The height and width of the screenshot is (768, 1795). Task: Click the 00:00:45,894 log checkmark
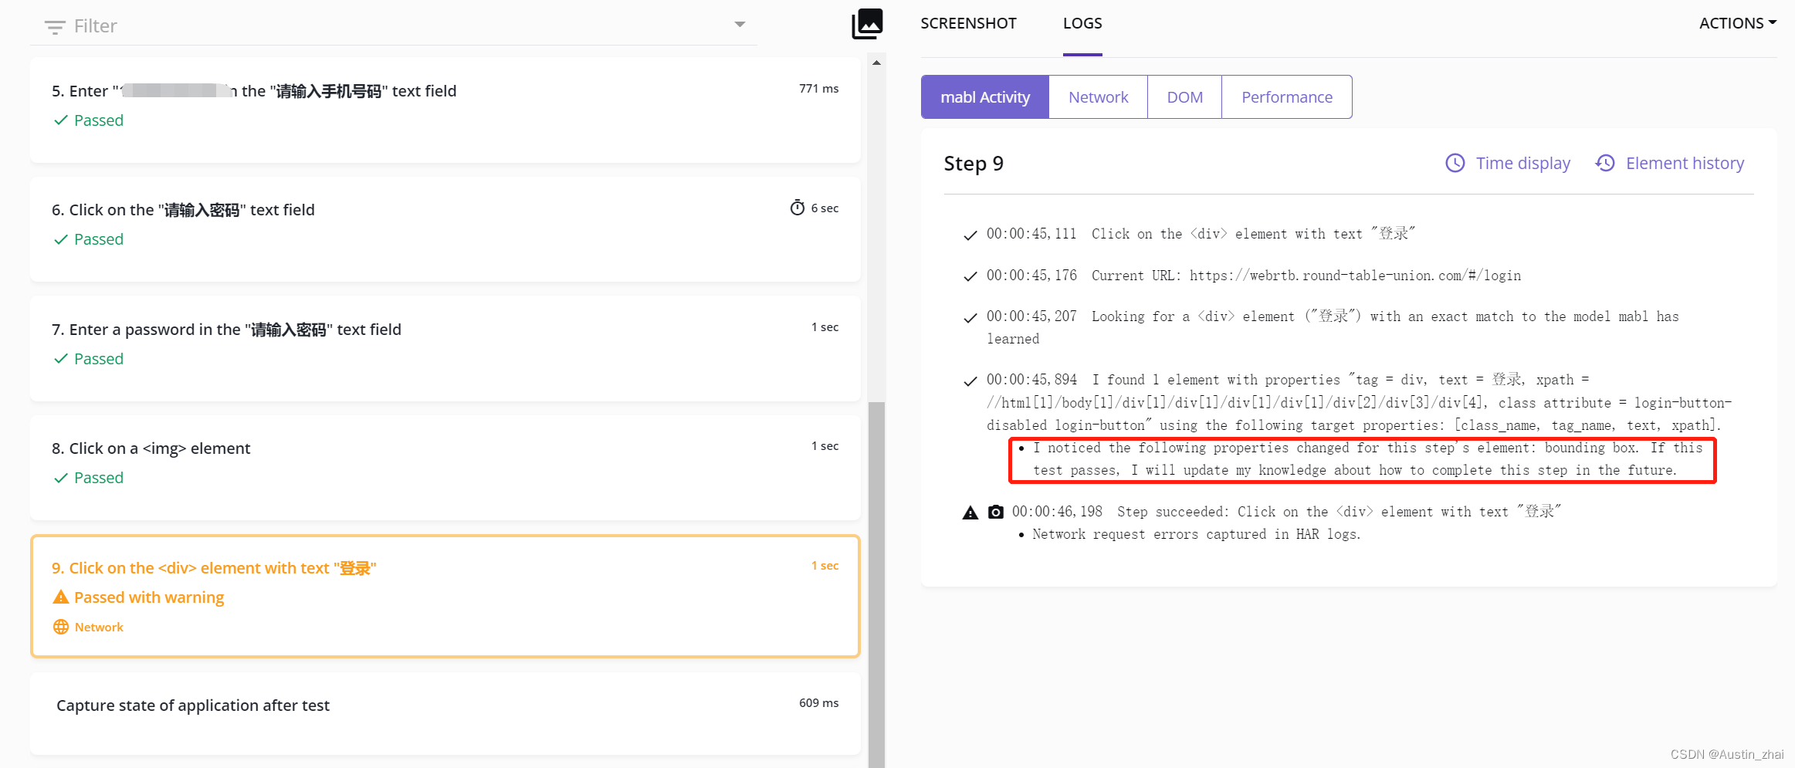coord(970,381)
